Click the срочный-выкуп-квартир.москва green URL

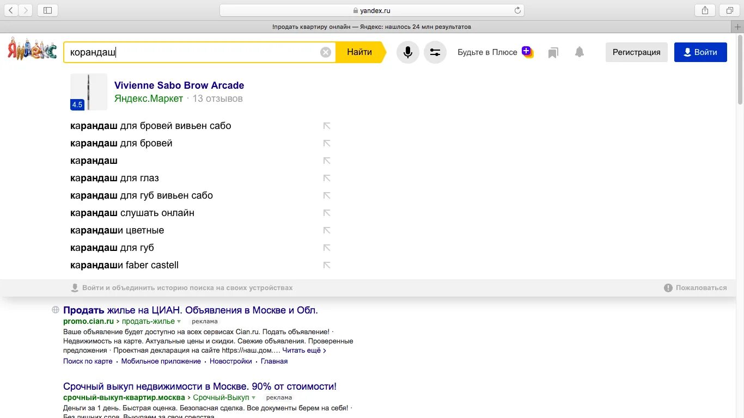coord(124,398)
